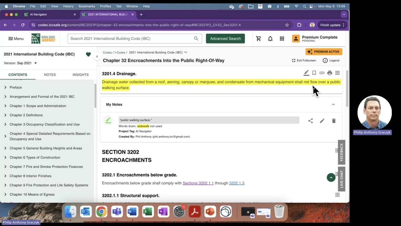Expand Chapter 5 General Building Heights and Areas

pos(5,148)
